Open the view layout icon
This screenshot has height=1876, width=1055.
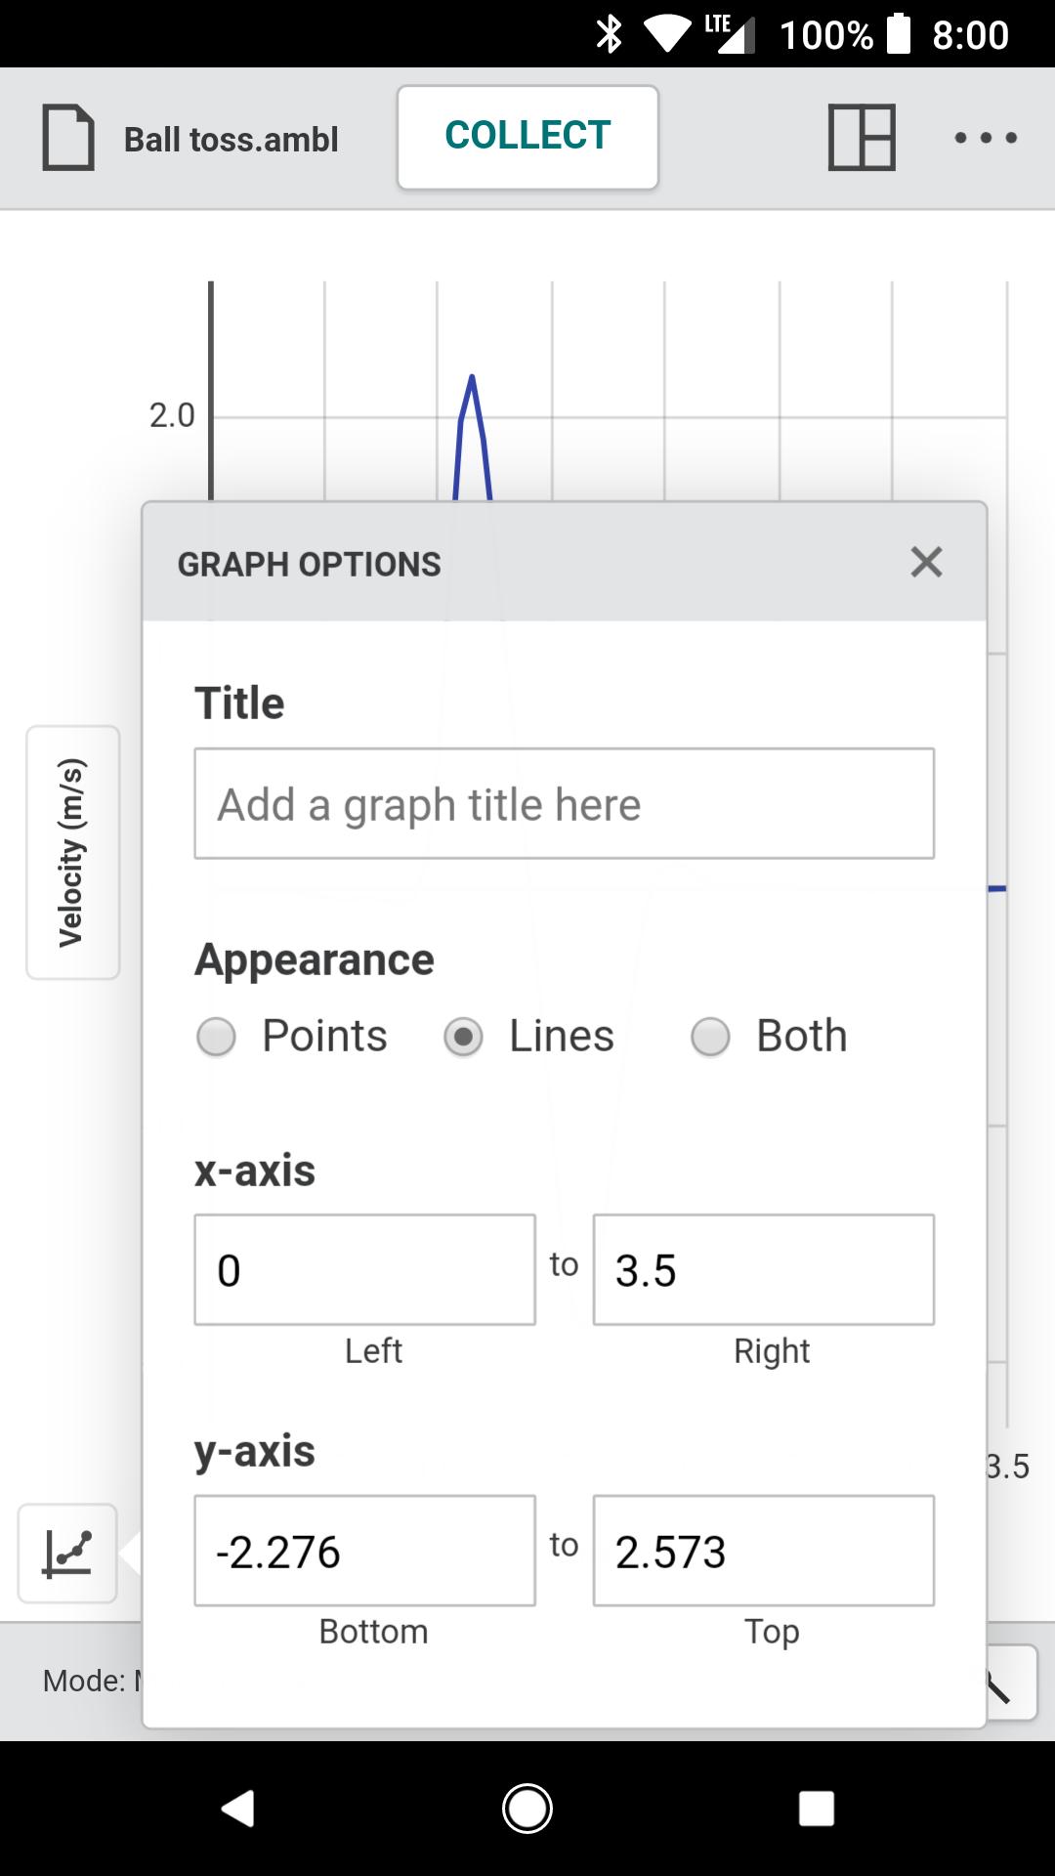[862, 138]
